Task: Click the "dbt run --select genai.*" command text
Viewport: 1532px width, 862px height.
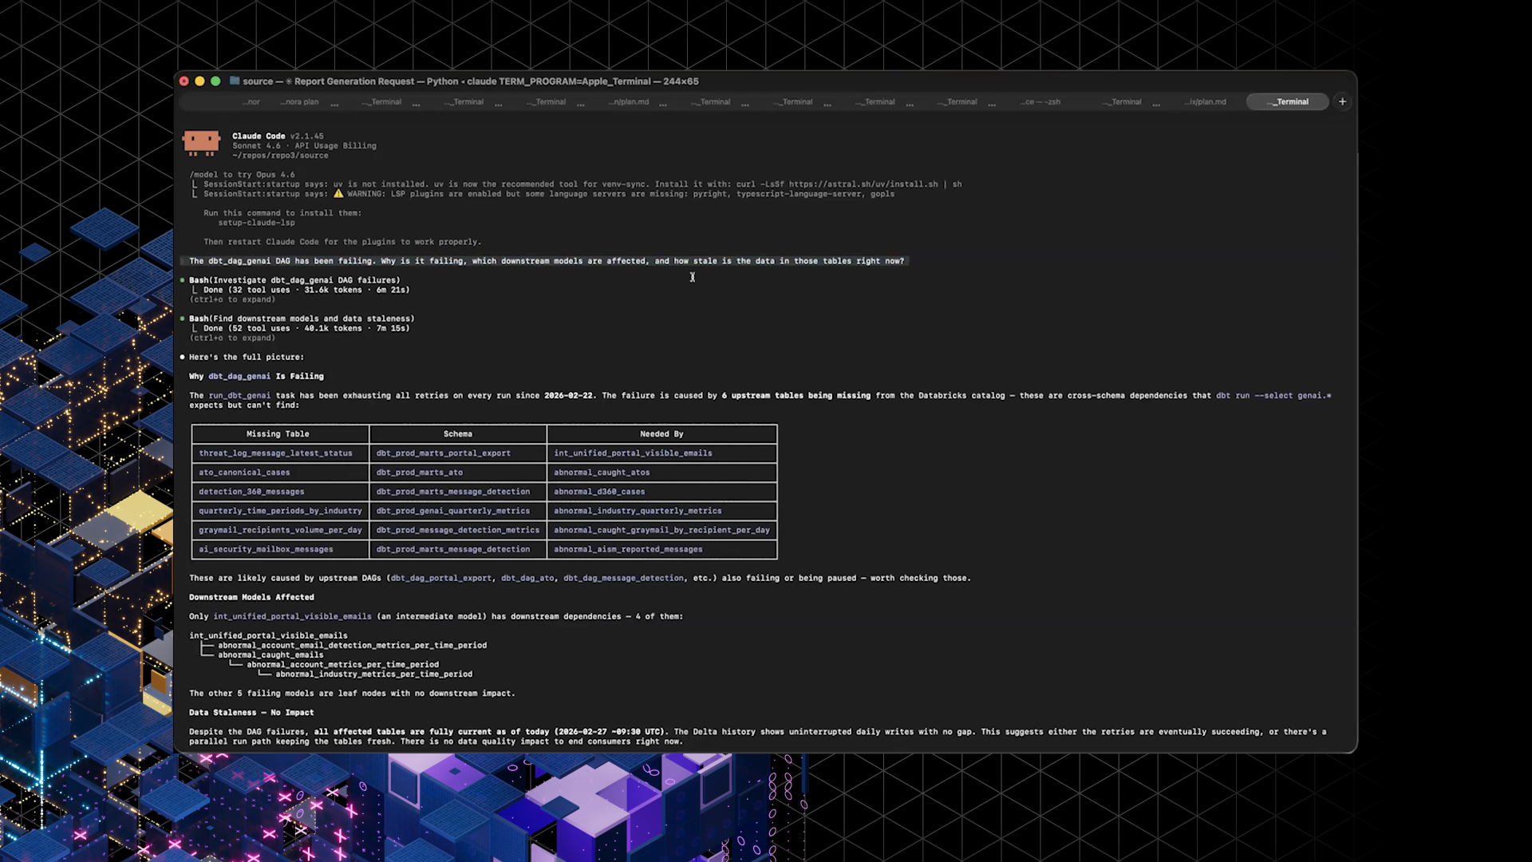Action: coord(1273,396)
